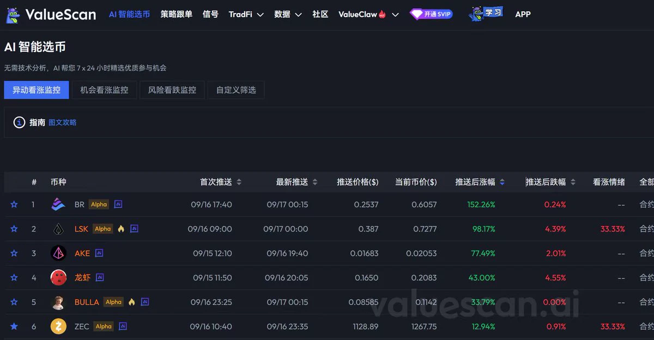Click the AI badge beside BULLA
Image resolution: width=654 pixels, height=340 pixels.
pyautogui.click(x=145, y=302)
